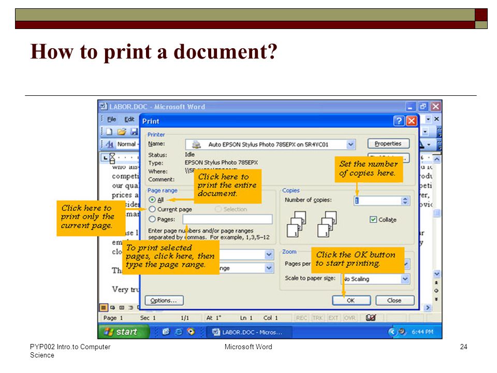This screenshot has width=497, height=373.
Task: Switch to Print Layout view button
Action: click(x=122, y=307)
